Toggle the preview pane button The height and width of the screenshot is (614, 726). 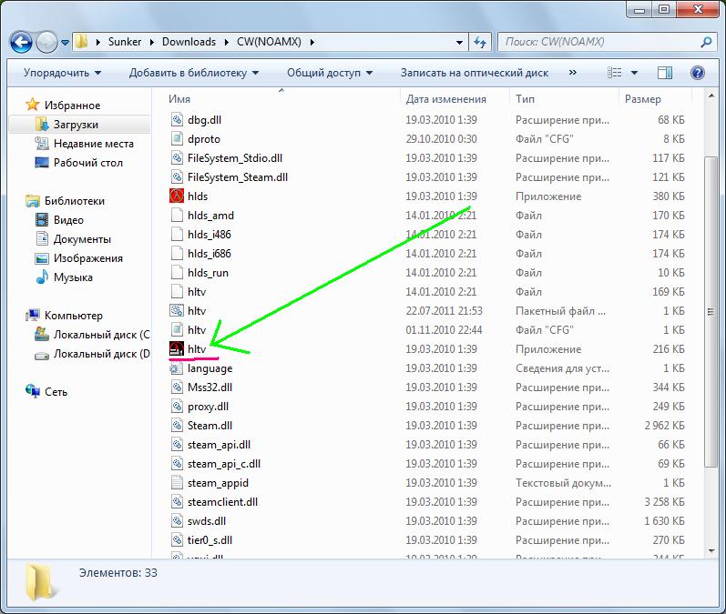[665, 73]
